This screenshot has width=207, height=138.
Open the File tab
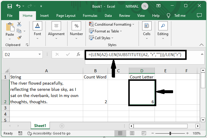pyautogui.click(x=10, y=16)
